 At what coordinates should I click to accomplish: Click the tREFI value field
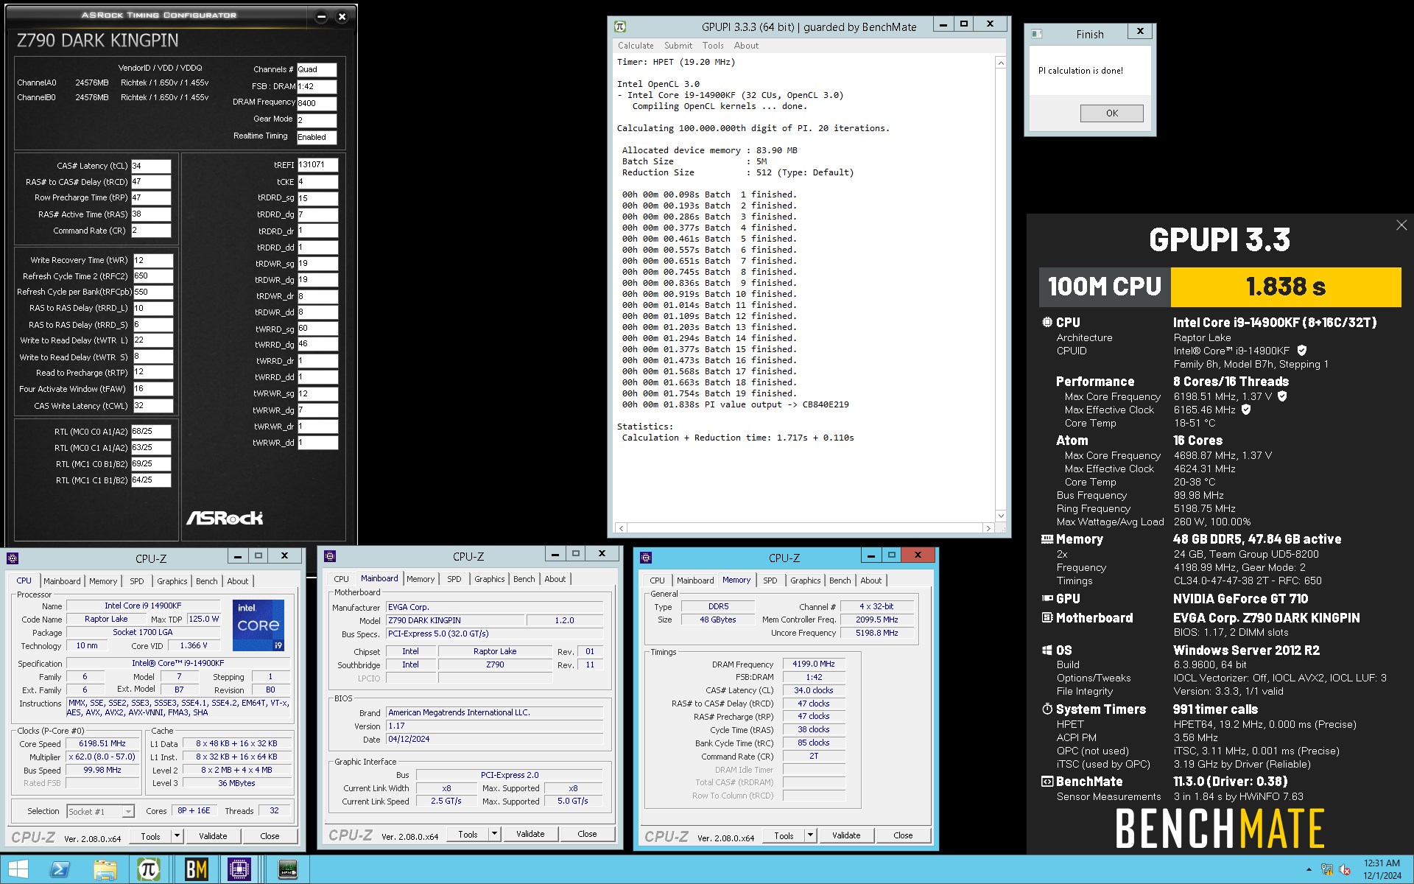(317, 165)
